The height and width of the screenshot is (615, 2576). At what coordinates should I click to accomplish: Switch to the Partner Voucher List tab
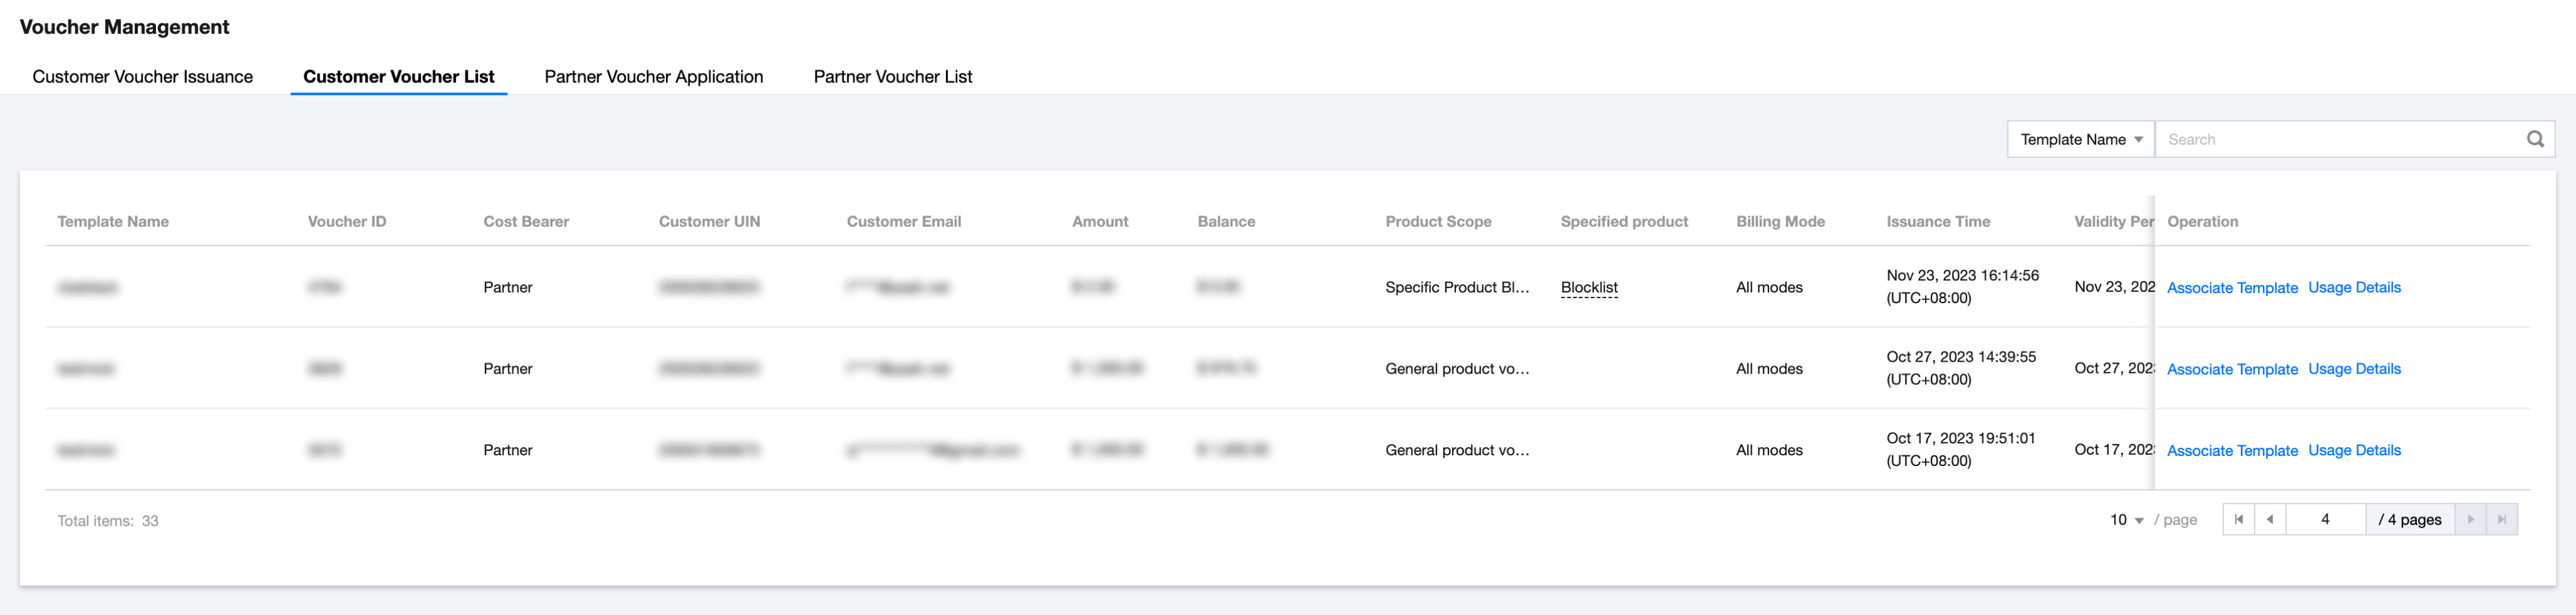point(892,76)
